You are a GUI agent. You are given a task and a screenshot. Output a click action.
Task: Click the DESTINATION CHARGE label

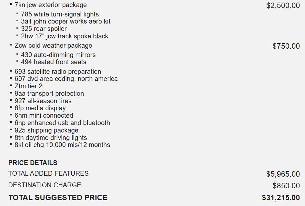coord(44,185)
